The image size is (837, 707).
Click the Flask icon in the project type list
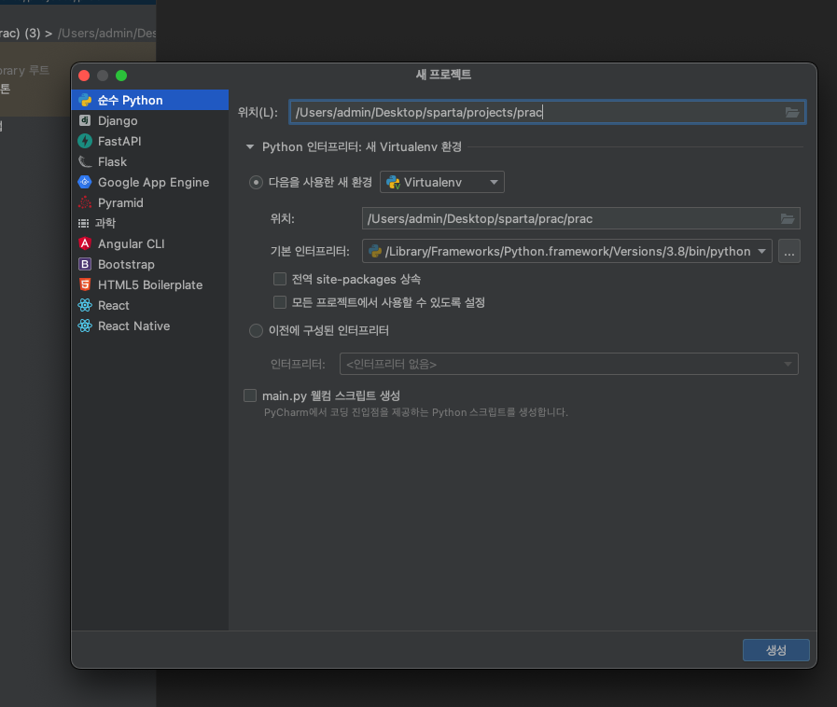coord(85,161)
